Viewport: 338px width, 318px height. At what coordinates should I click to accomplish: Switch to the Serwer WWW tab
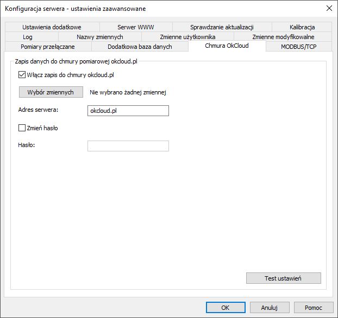[136, 27]
